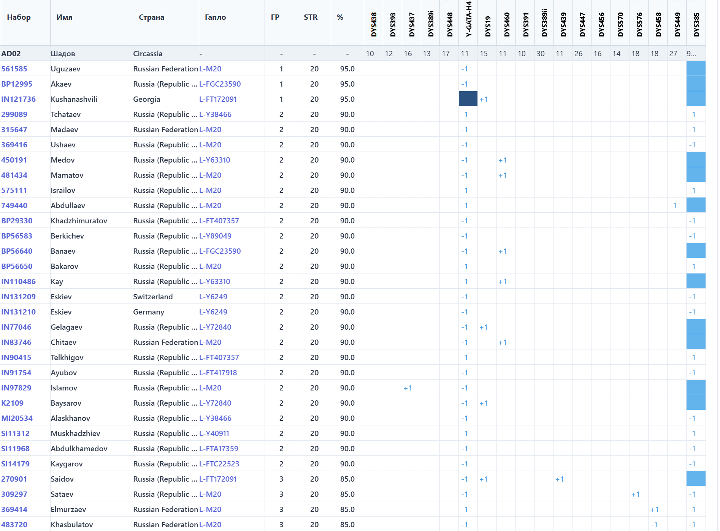Click the Имя column header
This screenshot has width=720, height=531.
tap(64, 17)
